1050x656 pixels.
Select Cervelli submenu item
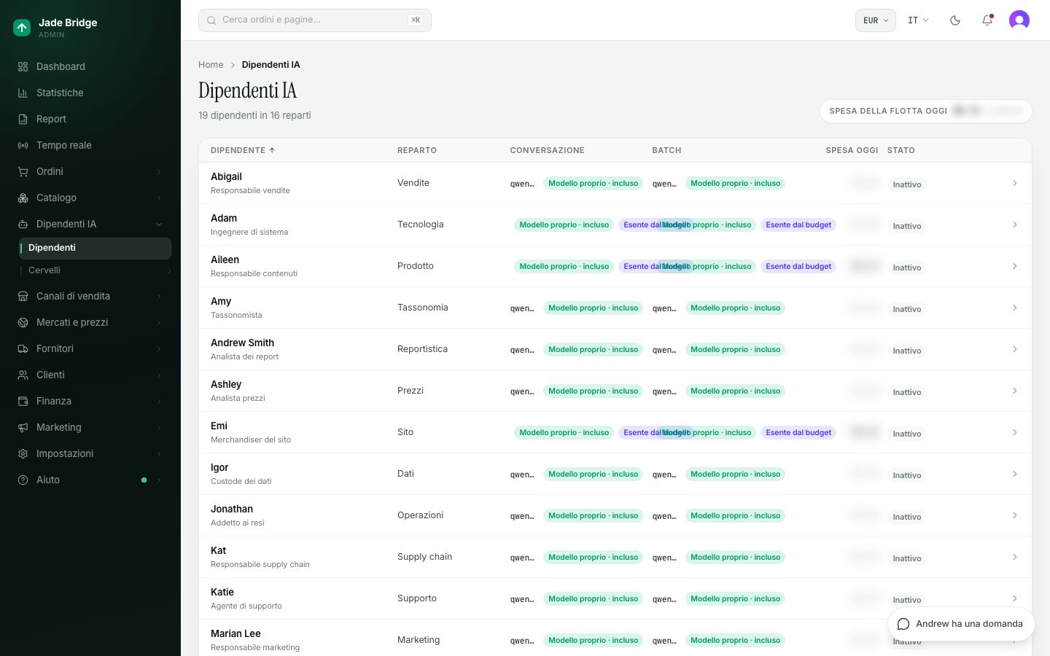[x=95, y=270]
